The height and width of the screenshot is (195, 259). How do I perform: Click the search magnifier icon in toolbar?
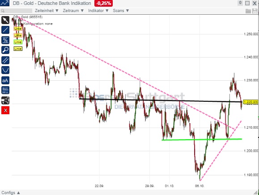[3, 11]
